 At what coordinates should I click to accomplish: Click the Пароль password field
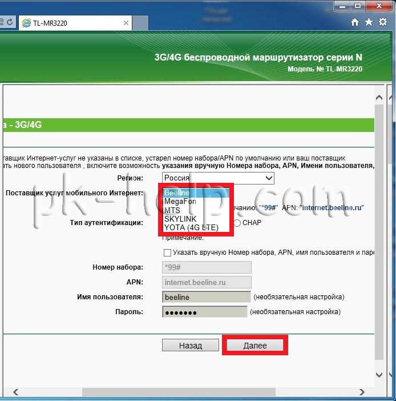[x=205, y=312]
